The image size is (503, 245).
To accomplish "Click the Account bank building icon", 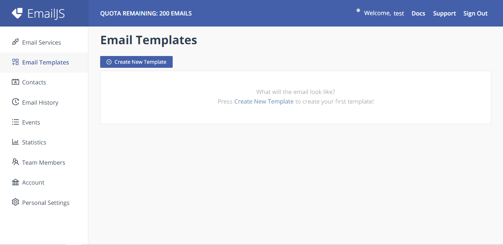I will coord(15,182).
